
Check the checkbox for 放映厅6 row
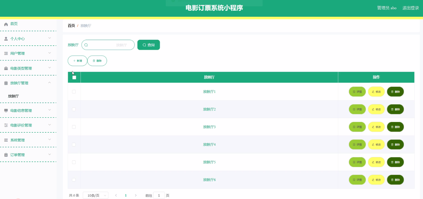click(x=74, y=179)
